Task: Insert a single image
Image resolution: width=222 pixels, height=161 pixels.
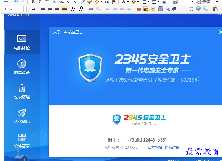Action: 139,9
